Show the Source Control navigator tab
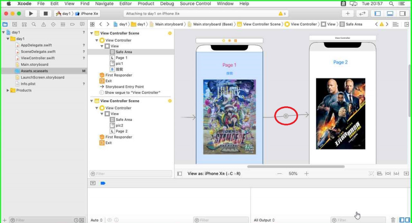Screen dimensions: 412x223 pos(15,24)
